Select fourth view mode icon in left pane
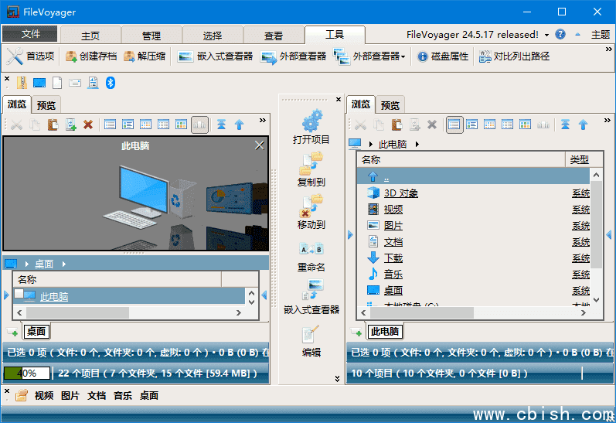 click(163, 125)
